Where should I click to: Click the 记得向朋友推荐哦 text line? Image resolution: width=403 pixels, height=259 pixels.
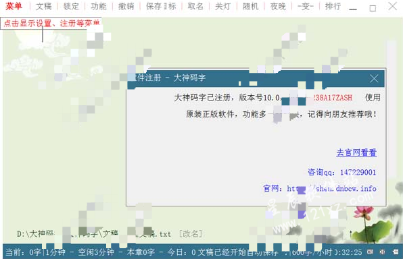pos(342,114)
